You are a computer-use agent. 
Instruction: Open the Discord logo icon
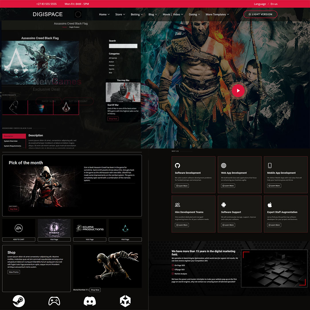click(x=90, y=301)
